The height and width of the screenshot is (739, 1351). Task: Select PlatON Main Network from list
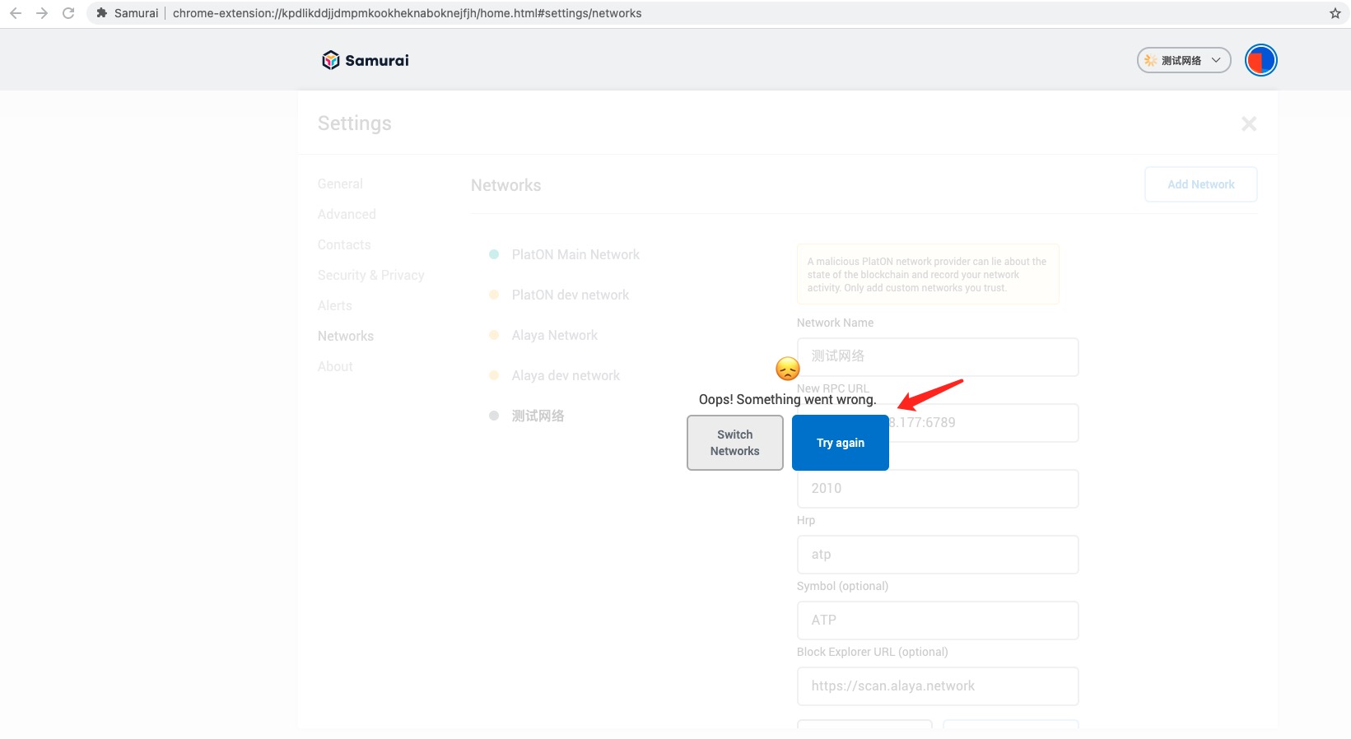575,254
